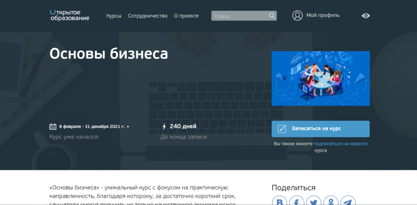Screen dimensions: 417x205
Task: Share the course on Odnoklassniki
Action: point(330,201)
